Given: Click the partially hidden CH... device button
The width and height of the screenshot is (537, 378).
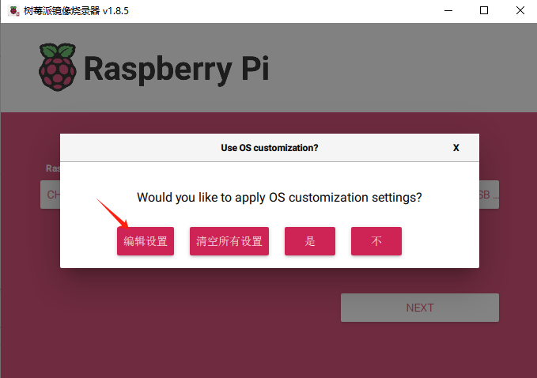Looking at the screenshot, I should tap(51, 195).
